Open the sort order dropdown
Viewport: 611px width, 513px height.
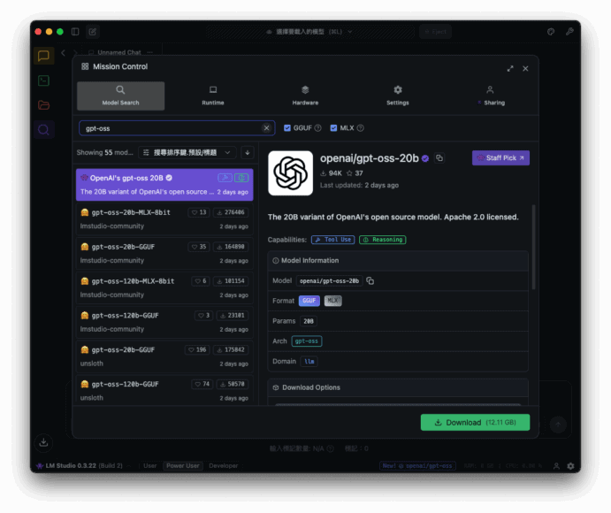187,152
